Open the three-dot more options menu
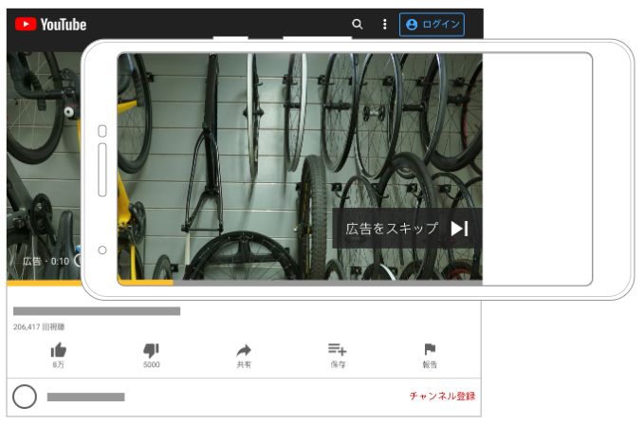The width and height of the screenshot is (644, 425). pos(384,25)
